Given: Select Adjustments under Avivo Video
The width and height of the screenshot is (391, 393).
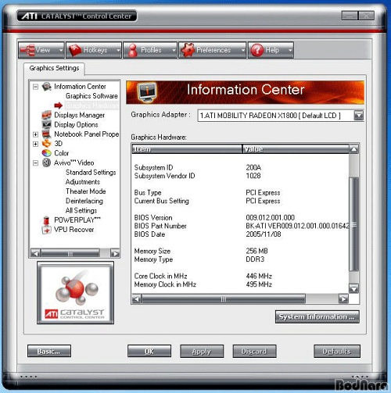Looking at the screenshot, I should pos(83,182).
